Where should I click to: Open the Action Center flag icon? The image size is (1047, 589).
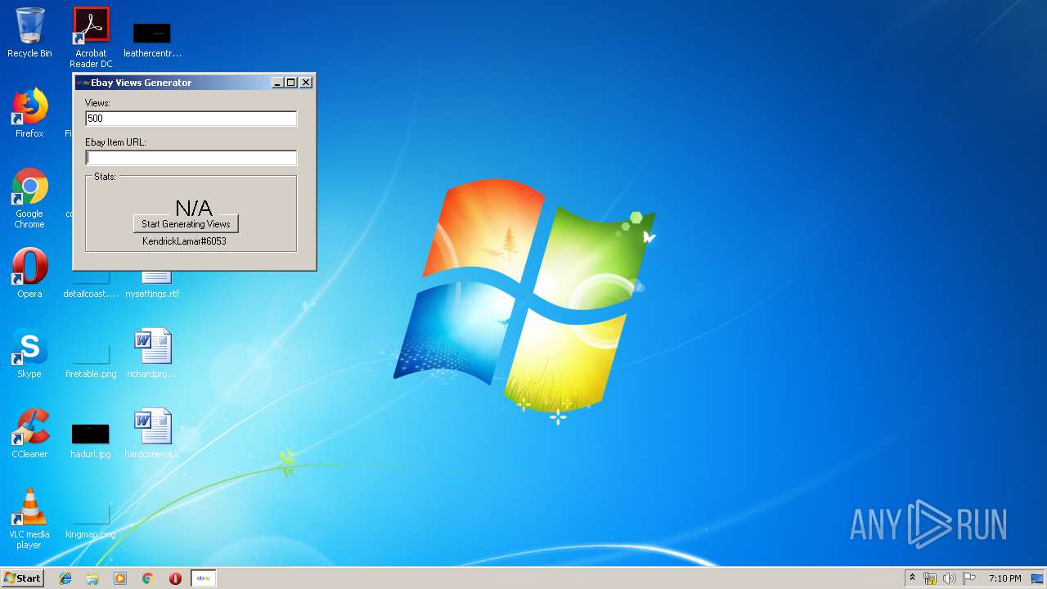[x=968, y=578]
